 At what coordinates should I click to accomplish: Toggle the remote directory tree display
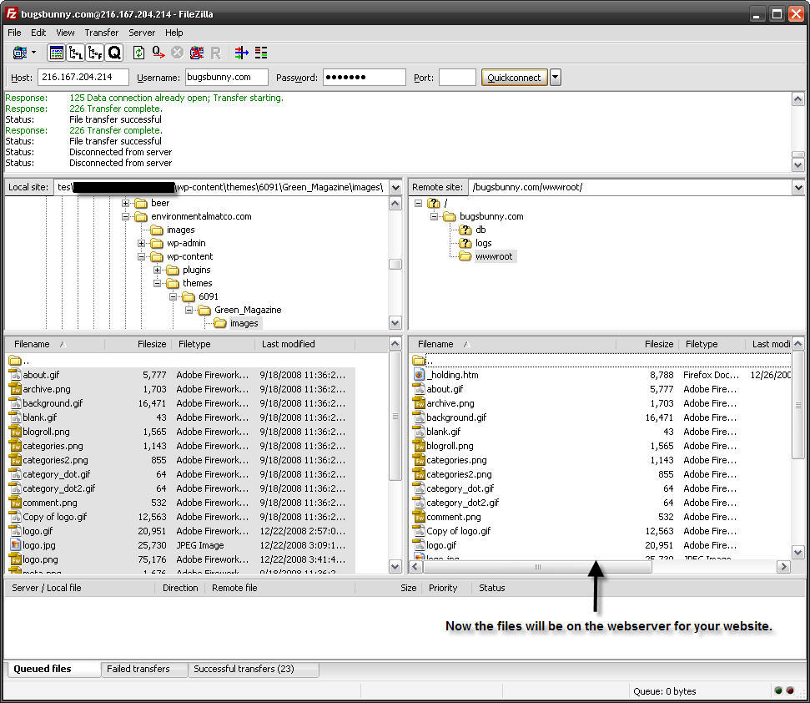[95, 53]
